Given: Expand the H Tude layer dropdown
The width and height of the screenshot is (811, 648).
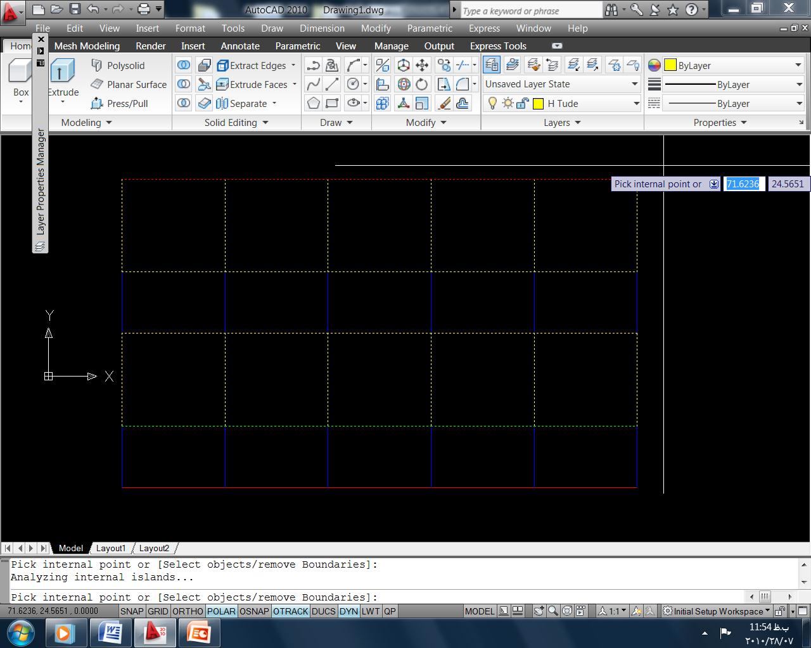Looking at the screenshot, I should click(636, 104).
